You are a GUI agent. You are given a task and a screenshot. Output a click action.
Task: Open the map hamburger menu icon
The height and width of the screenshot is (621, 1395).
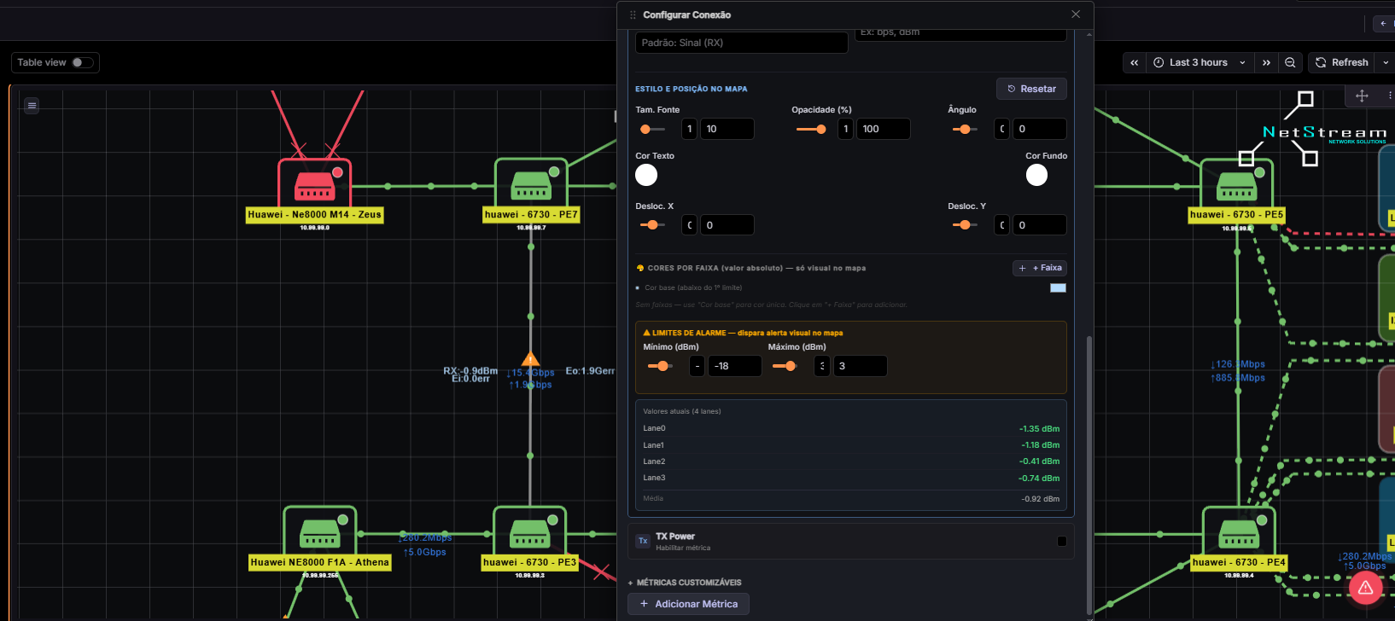32,106
